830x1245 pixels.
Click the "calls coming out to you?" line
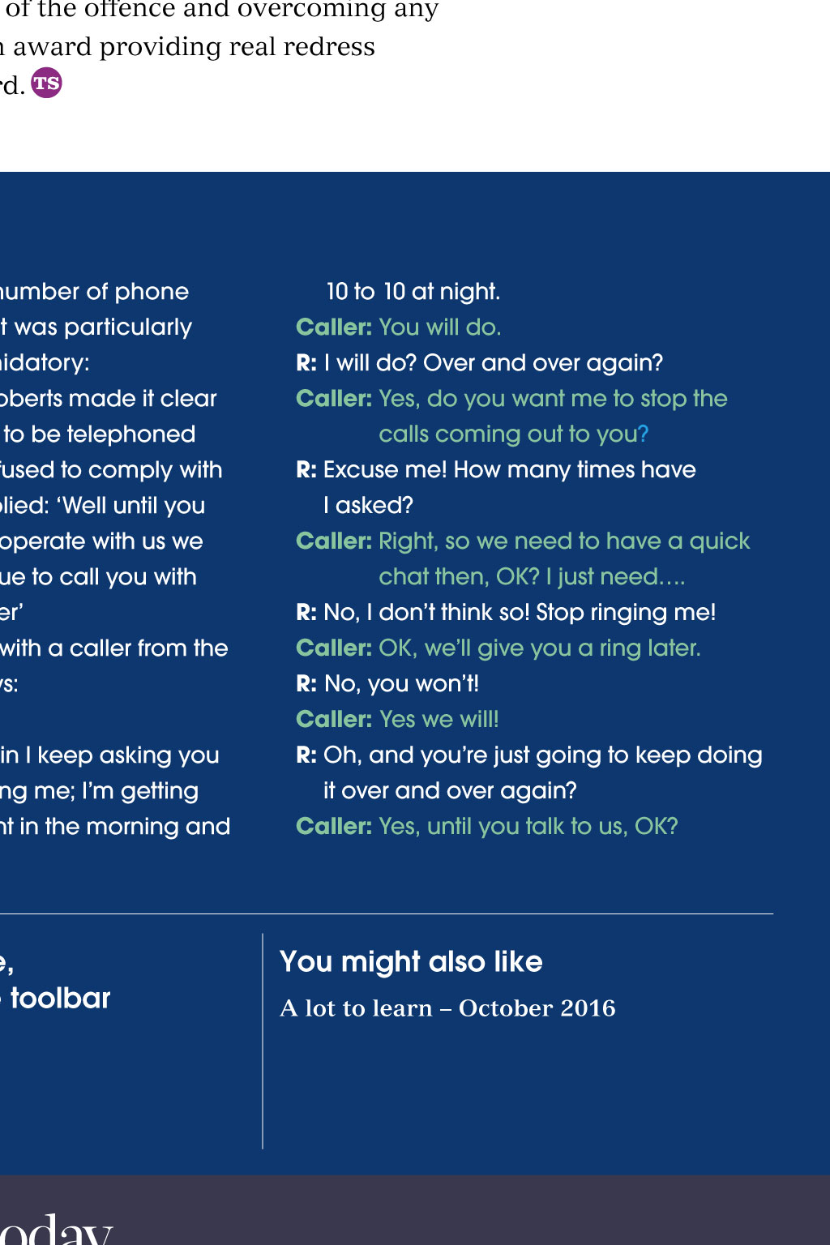513,434
